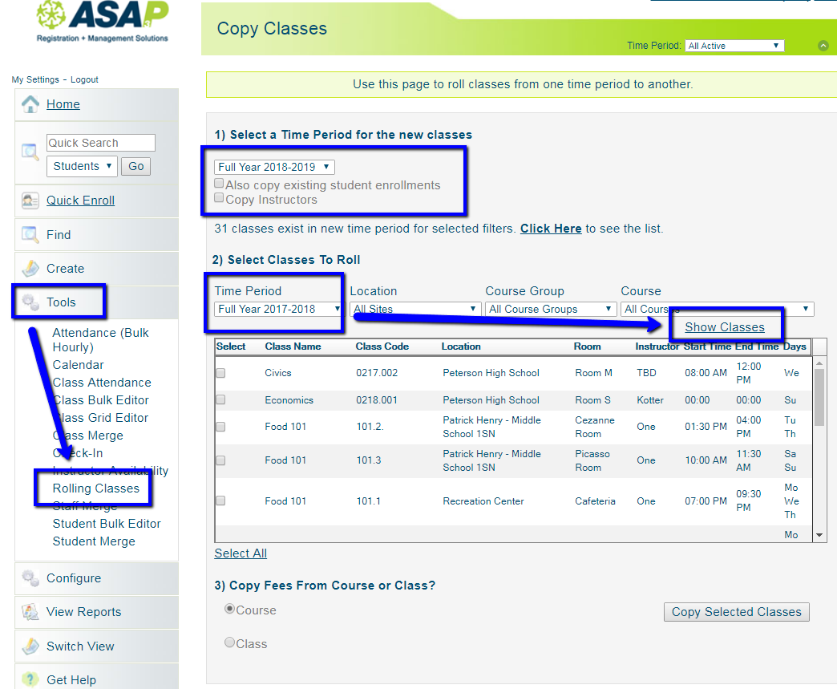The image size is (837, 689).
Task: Click the Create pencil icon
Action: pyautogui.click(x=30, y=269)
